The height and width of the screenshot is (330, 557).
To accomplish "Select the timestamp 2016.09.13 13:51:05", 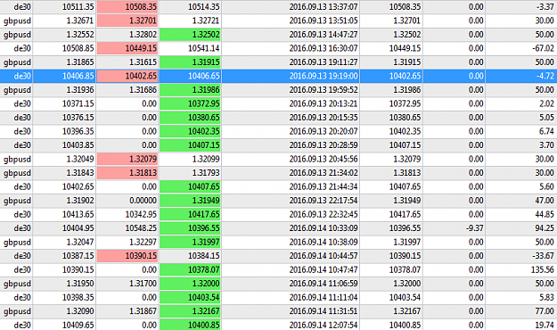I will (324, 21).
